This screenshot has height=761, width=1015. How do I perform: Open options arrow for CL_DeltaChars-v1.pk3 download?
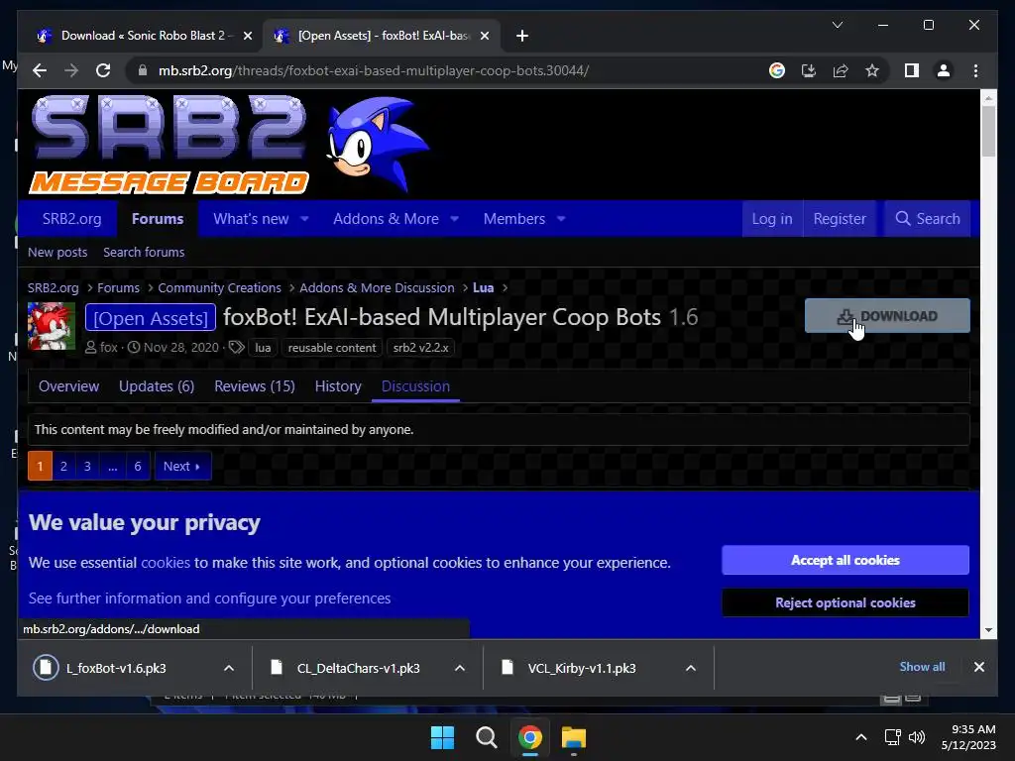coord(460,668)
